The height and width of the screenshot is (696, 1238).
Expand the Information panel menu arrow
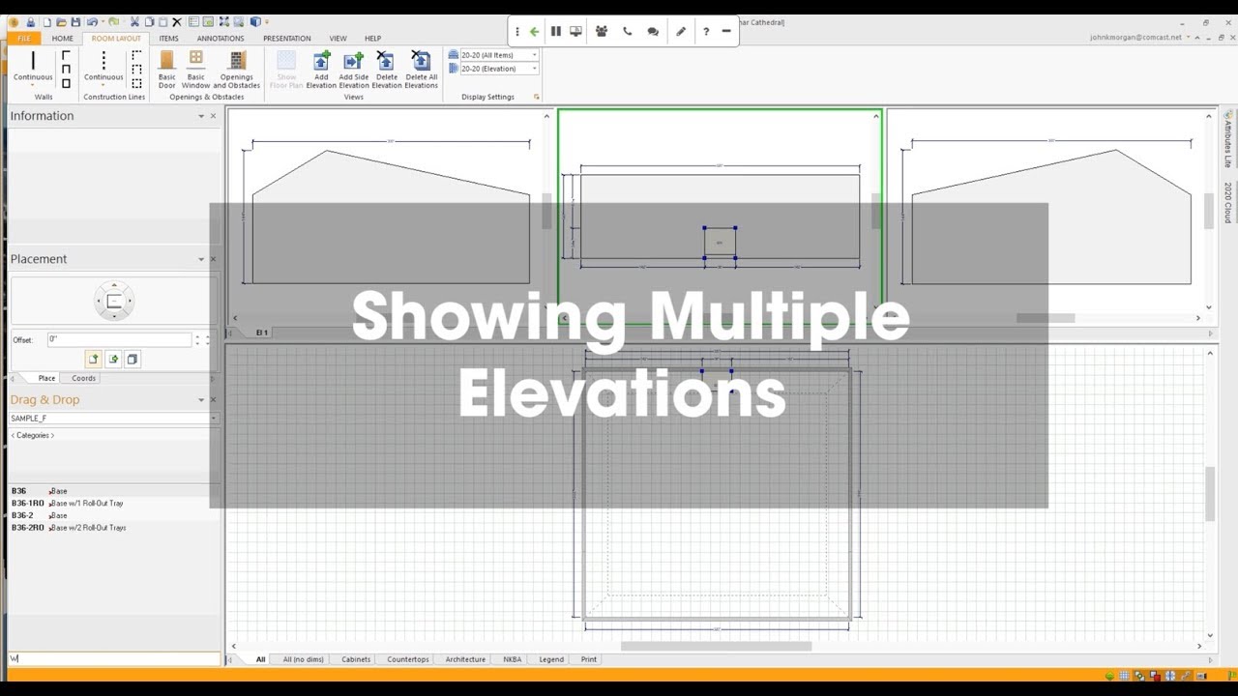201,116
